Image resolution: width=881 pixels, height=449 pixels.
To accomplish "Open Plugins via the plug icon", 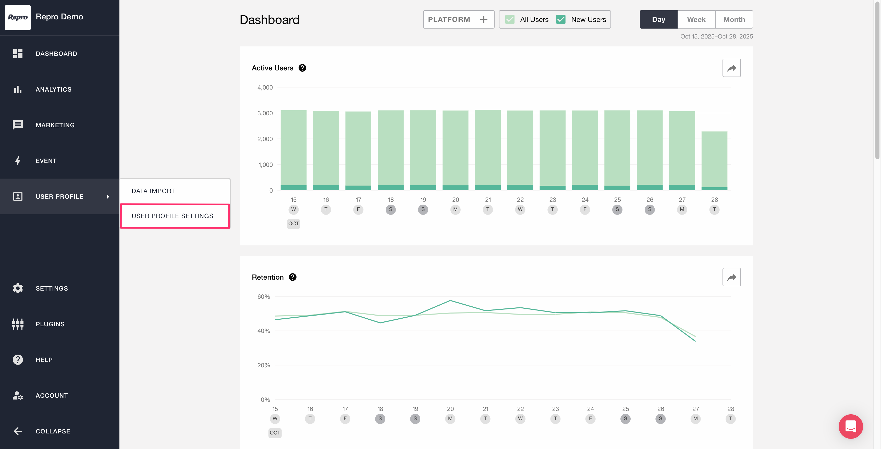I will pyautogui.click(x=18, y=324).
